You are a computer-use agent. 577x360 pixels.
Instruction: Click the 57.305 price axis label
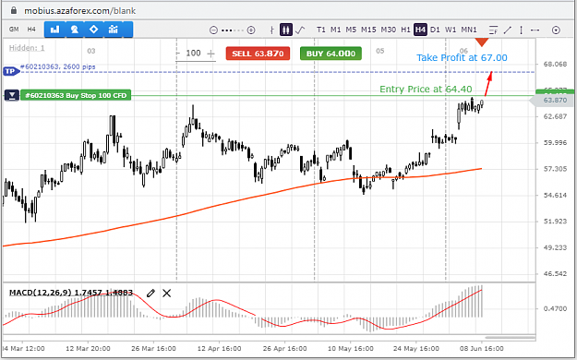coord(555,169)
